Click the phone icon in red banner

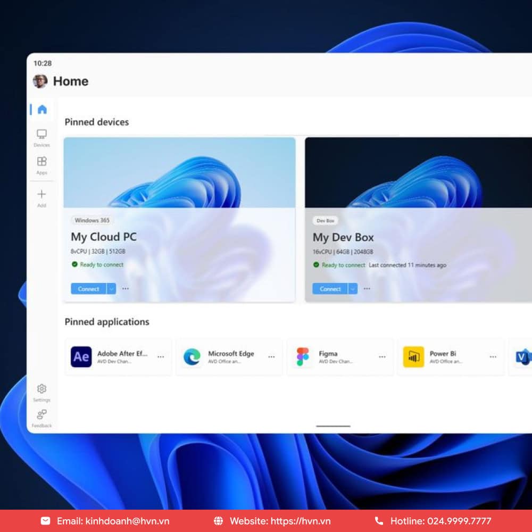pos(379,521)
